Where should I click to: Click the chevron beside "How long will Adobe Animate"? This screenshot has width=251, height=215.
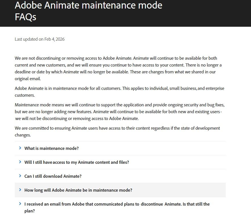pyautogui.click(x=20, y=190)
